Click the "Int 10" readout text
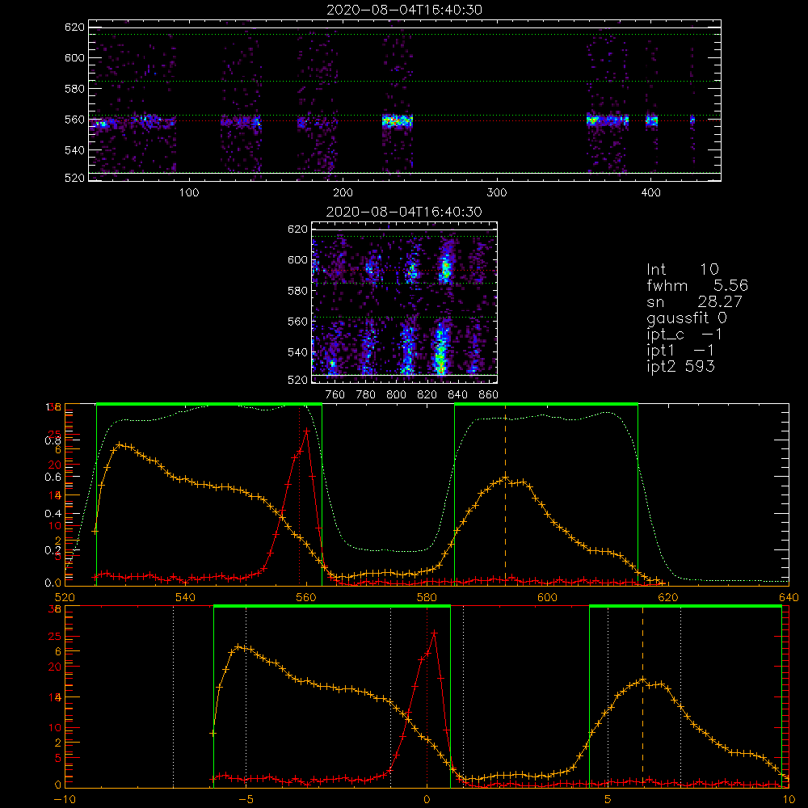The height and width of the screenshot is (808, 808). pyautogui.click(x=682, y=270)
